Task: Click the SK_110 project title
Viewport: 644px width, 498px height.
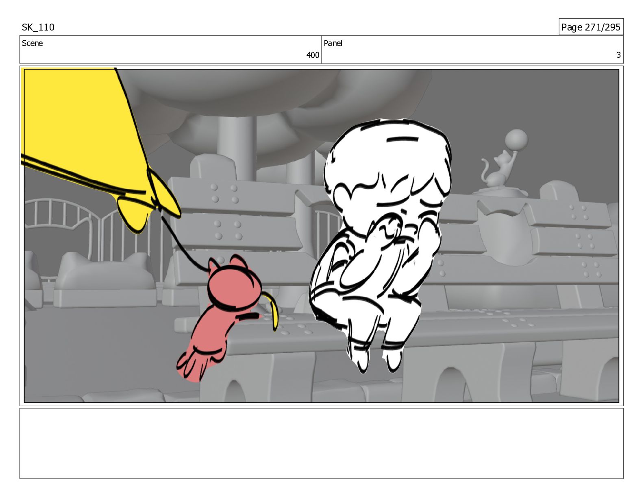Action: click(x=38, y=27)
